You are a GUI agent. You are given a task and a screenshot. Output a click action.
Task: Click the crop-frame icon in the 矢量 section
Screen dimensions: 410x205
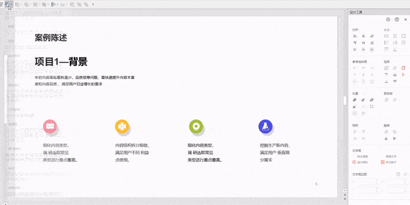372,107
